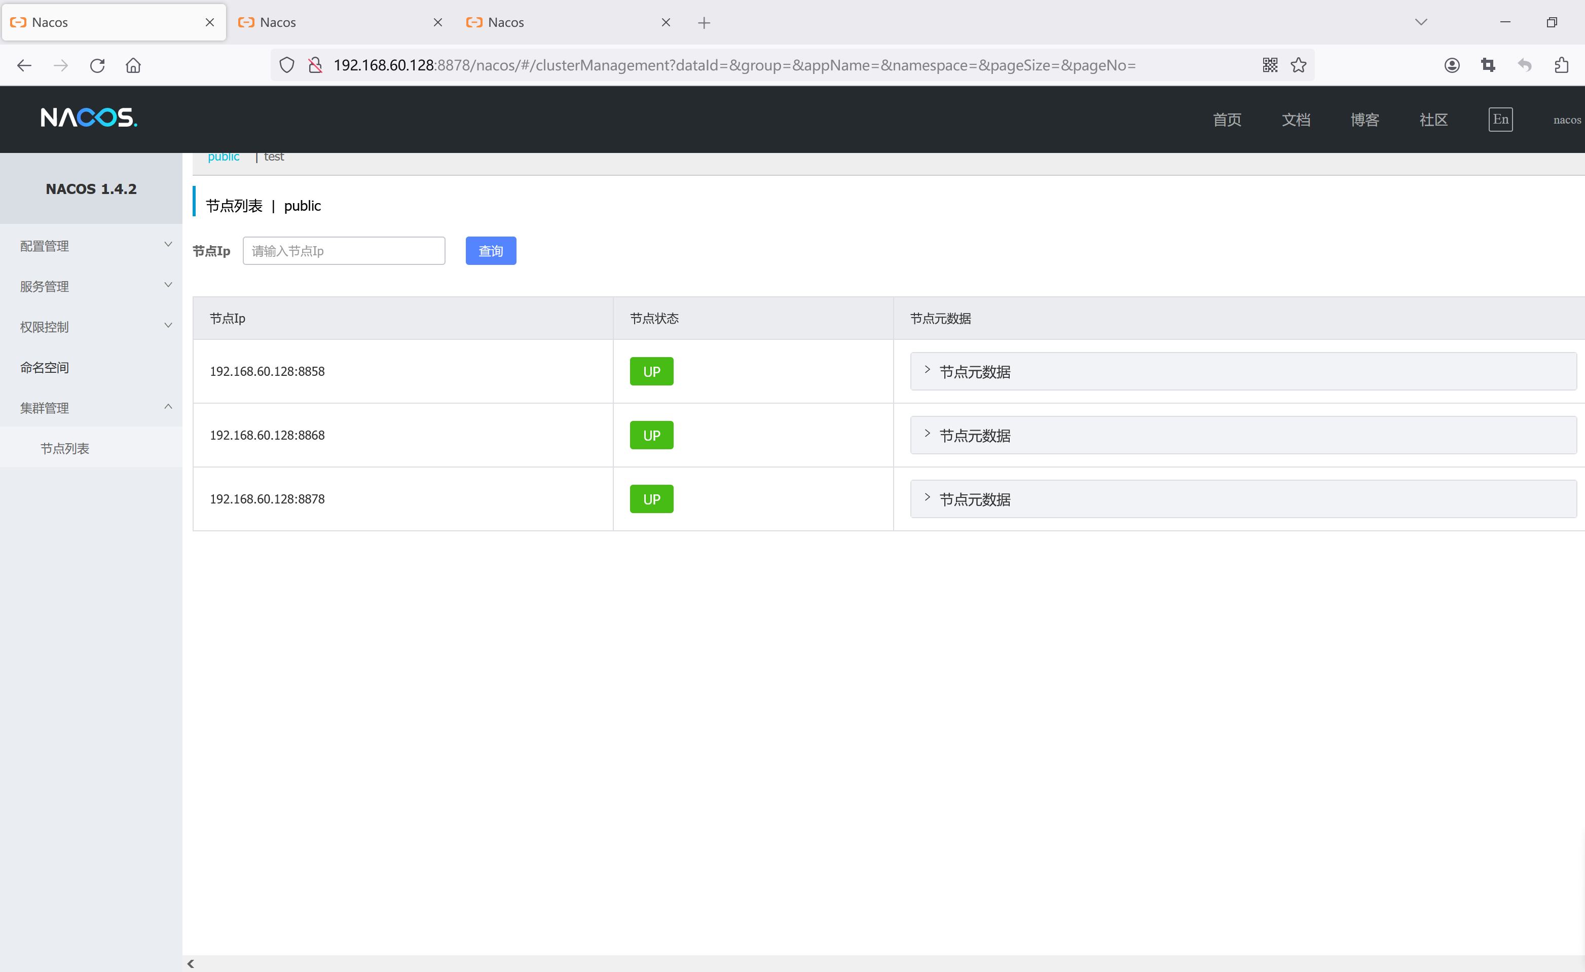This screenshot has height=972, width=1585.
Task: Click the 查询 button
Action: tap(491, 251)
